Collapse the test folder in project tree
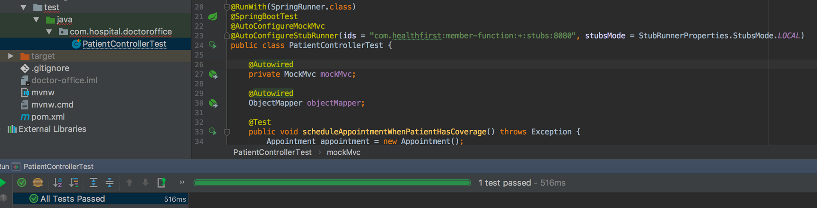Image resolution: width=817 pixels, height=208 pixels. [x=24, y=7]
